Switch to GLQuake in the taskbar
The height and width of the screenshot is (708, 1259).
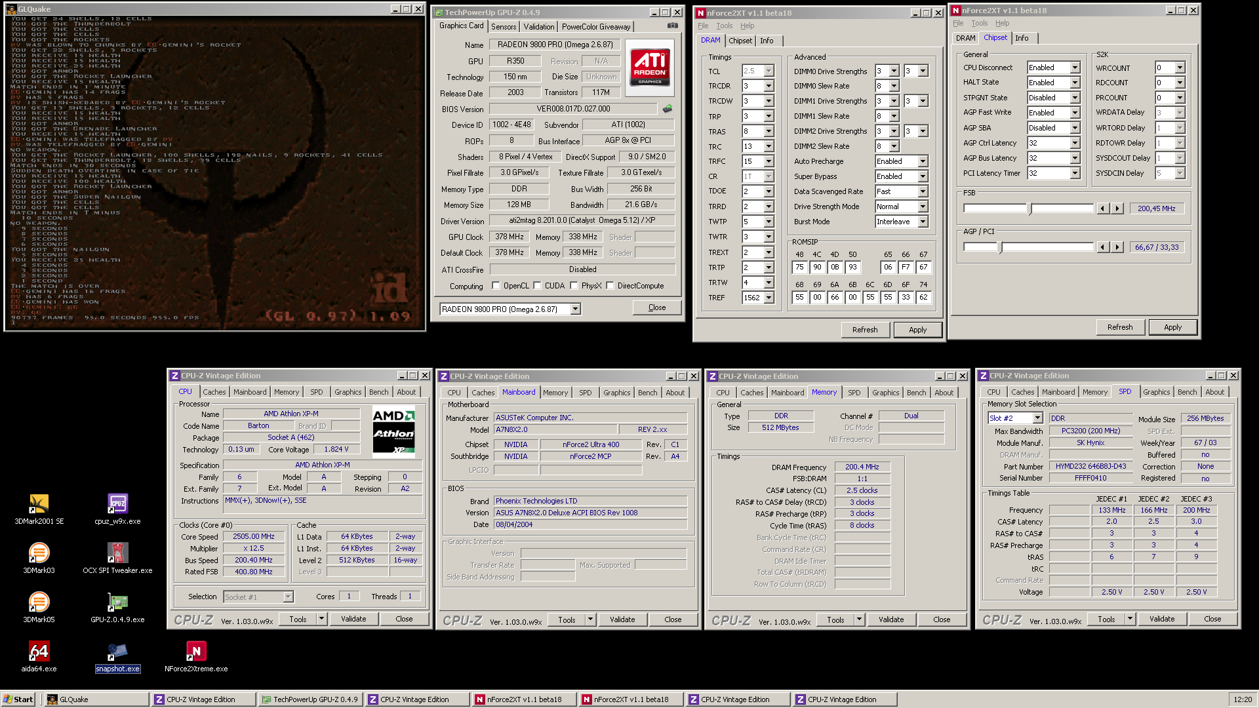[x=96, y=699]
